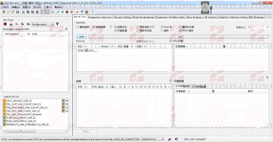Click the double-chevron collapse button at right
The width and height of the screenshot is (273, 142).
point(268,77)
